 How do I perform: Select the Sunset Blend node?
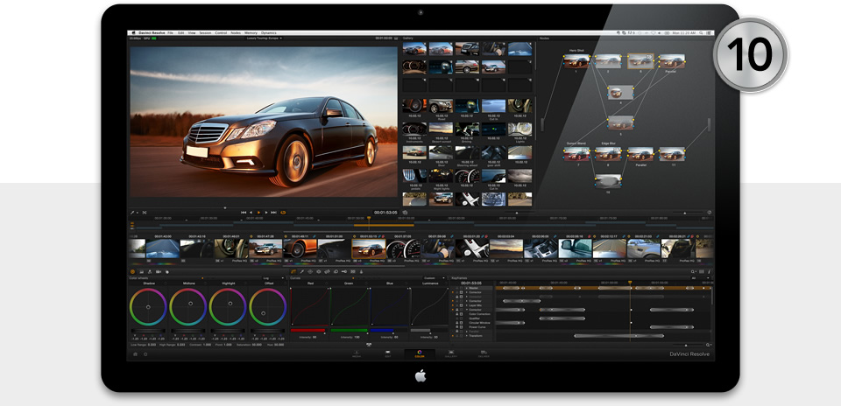576,154
